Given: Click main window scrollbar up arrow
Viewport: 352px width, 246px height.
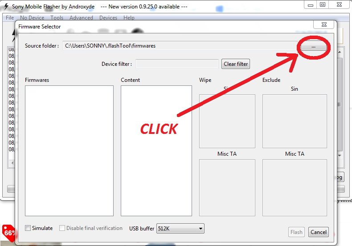Looking at the screenshot, I should tap(340, 52).
